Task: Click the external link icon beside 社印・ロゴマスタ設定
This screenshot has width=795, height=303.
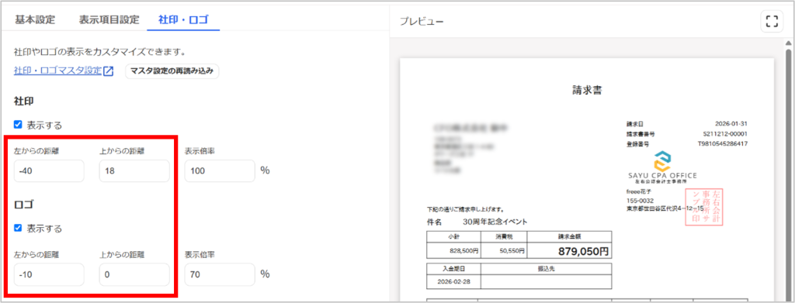Action: click(108, 71)
